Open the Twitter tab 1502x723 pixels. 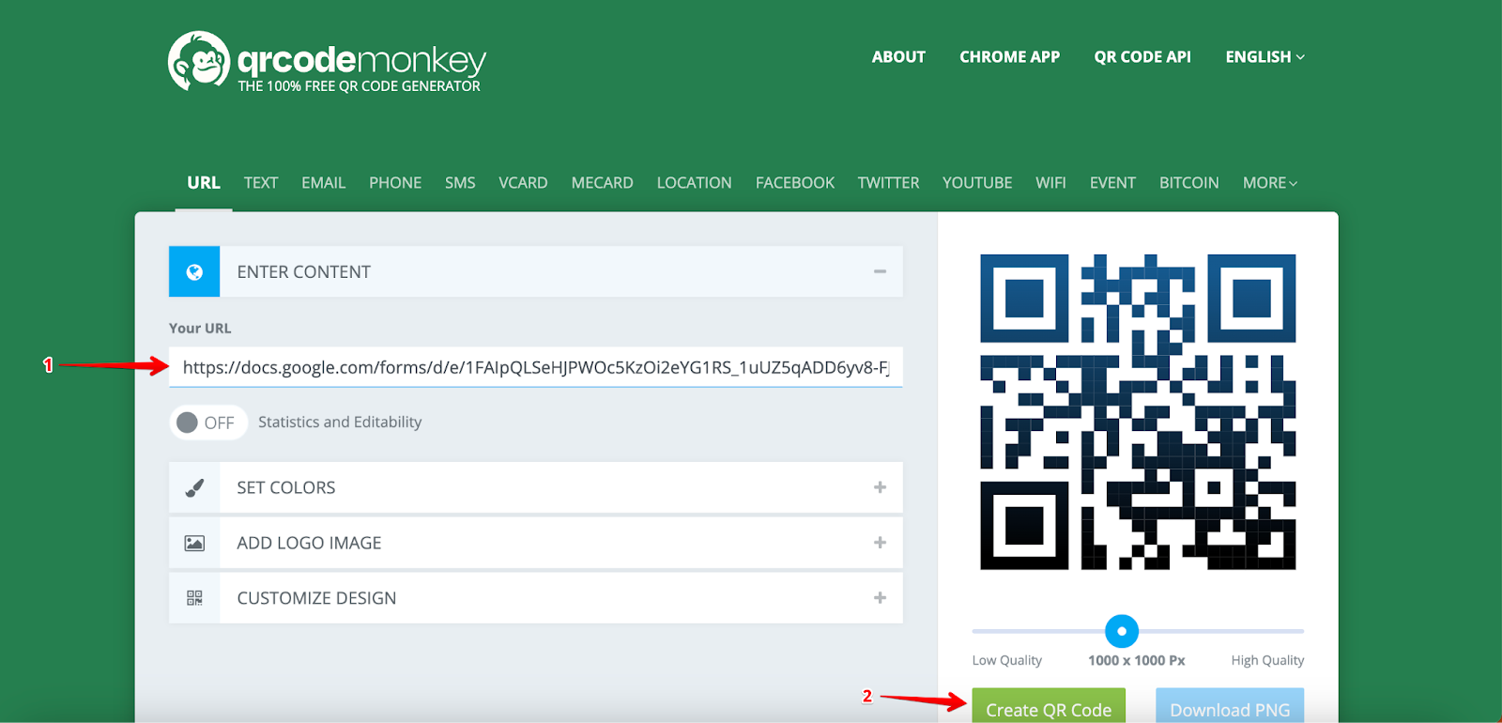point(888,183)
